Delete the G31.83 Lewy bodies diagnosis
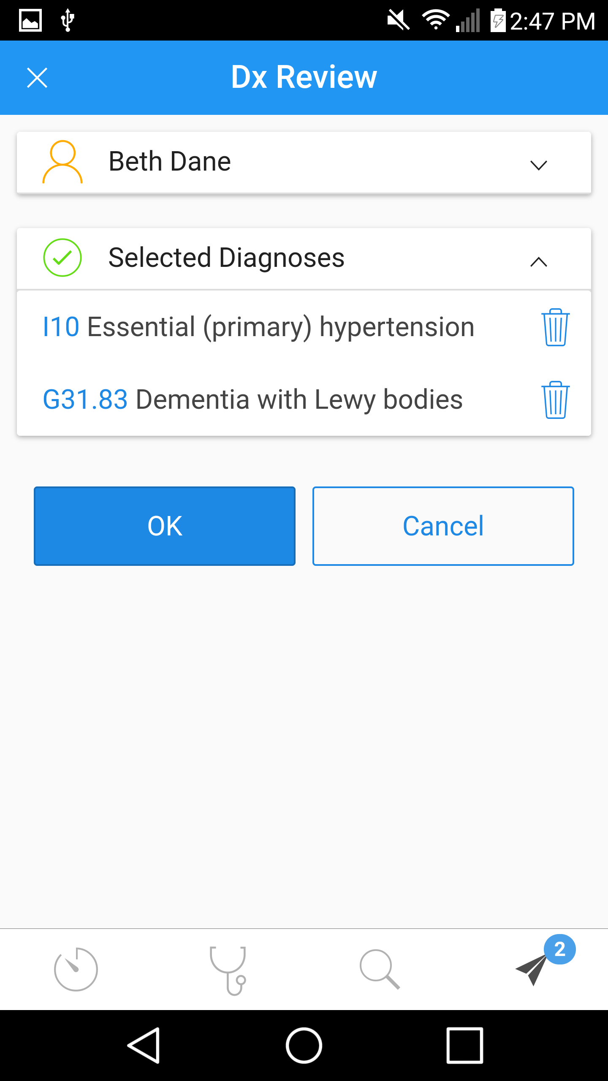 pos(555,400)
